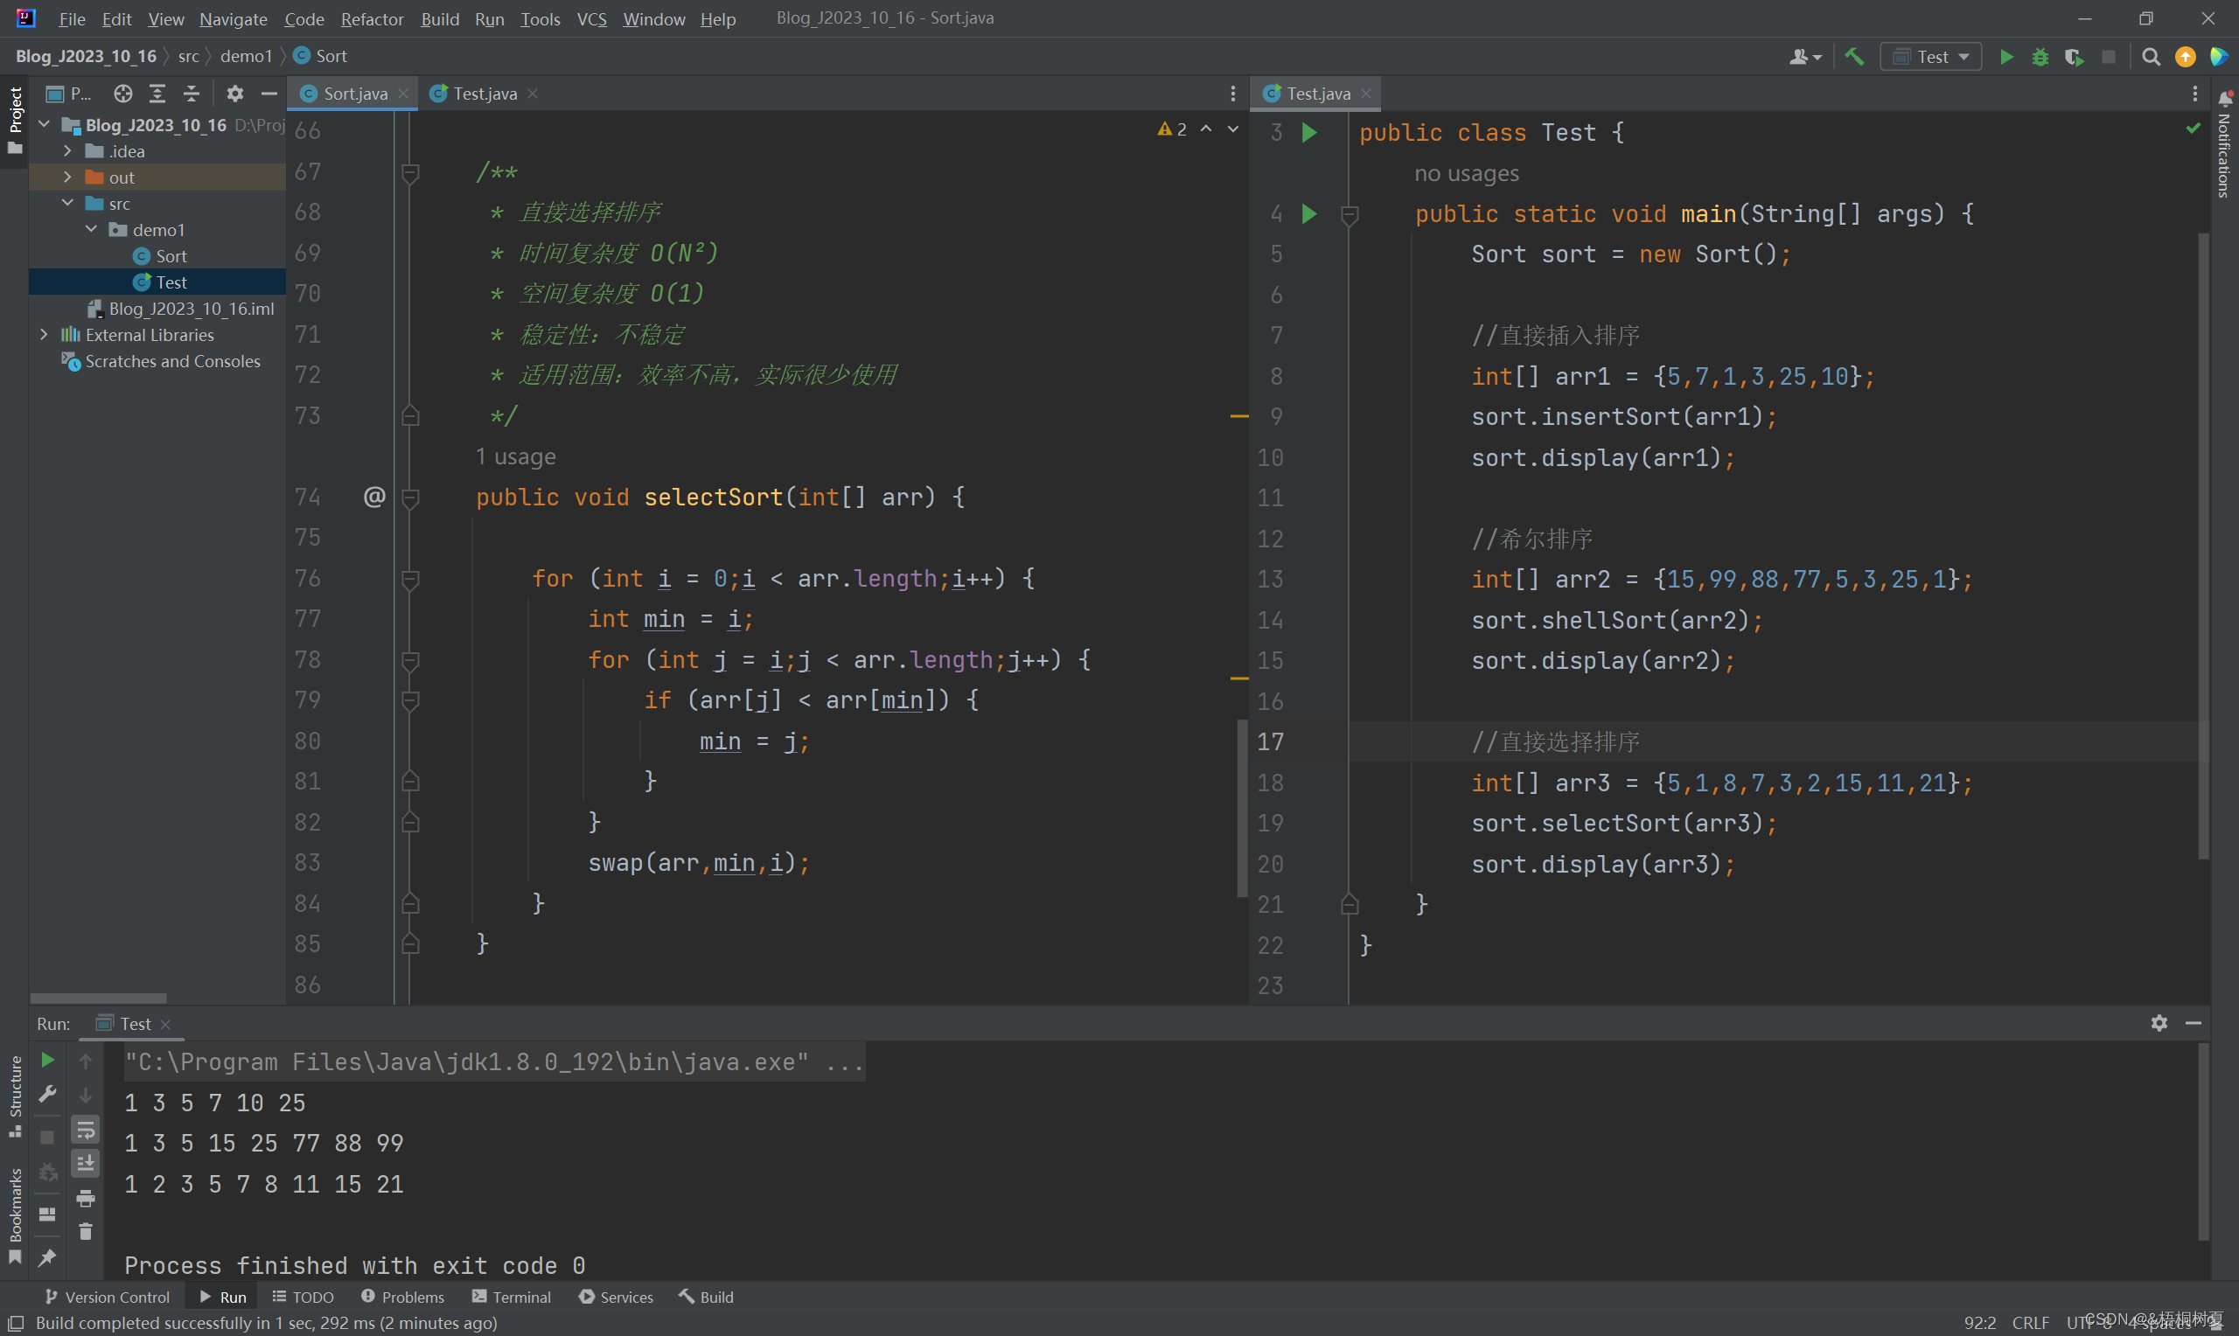2239x1336 pixels.
Task: Select Blog_J2023_10_16.iml file
Action: [180, 309]
